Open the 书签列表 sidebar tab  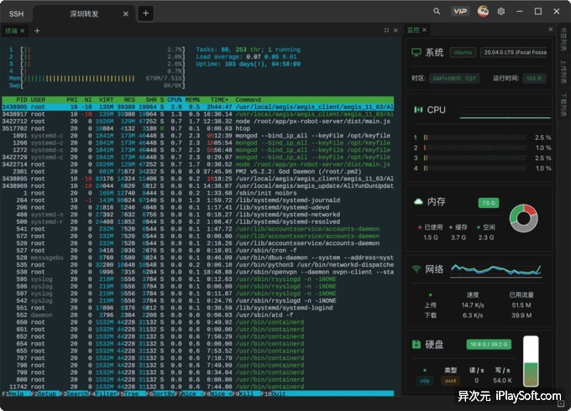click(x=563, y=39)
